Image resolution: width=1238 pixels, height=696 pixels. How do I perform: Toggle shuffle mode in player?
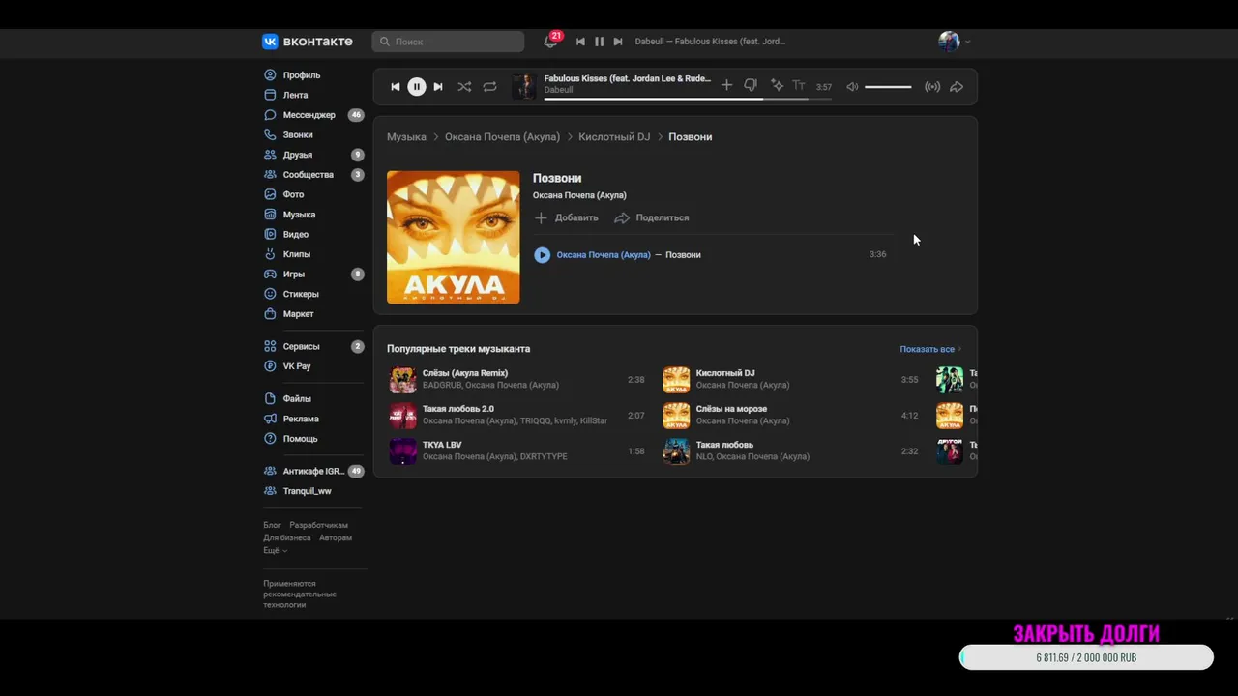tap(464, 87)
